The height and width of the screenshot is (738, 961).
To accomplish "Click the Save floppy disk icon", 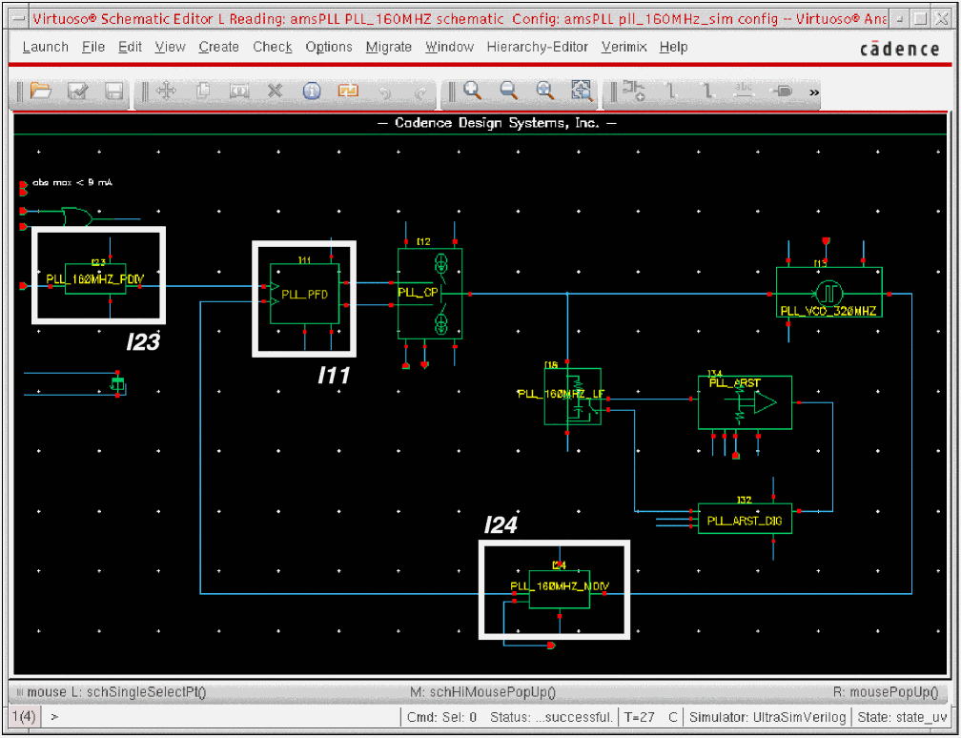I will coord(113,92).
